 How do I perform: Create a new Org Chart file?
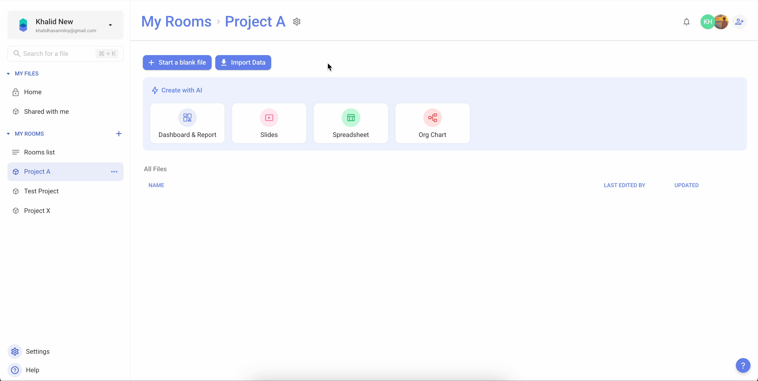[432, 123]
